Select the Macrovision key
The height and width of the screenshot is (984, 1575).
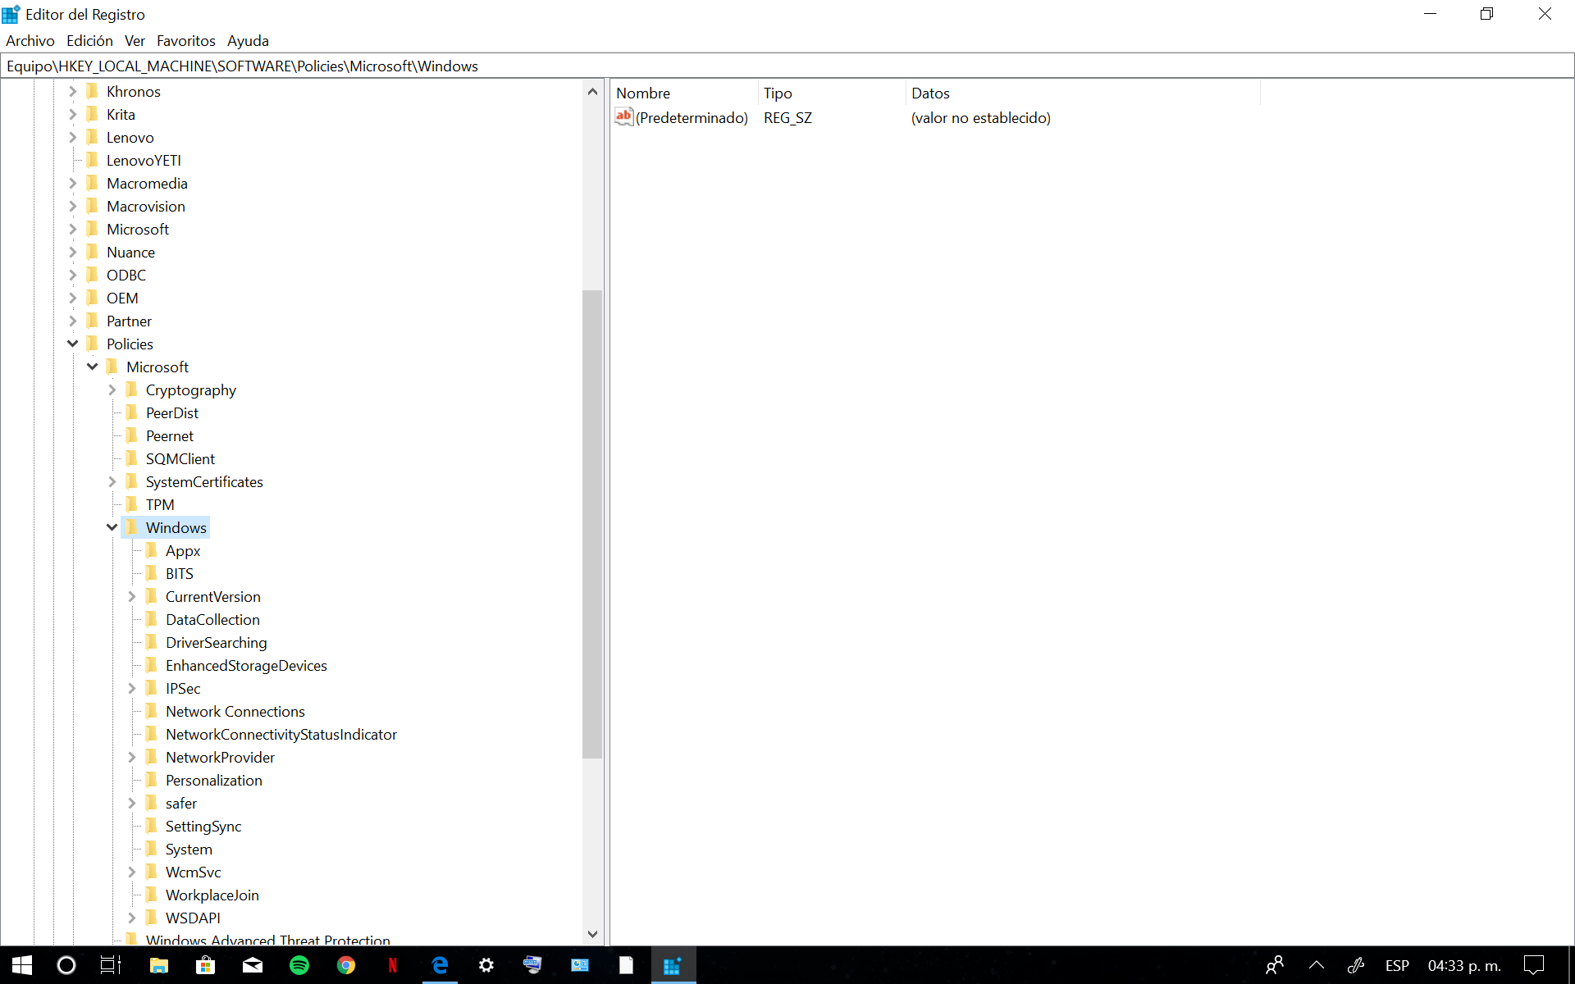click(146, 207)
